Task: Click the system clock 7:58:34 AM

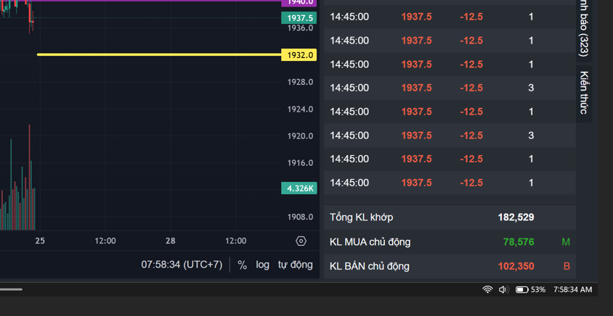Action: tap(573, 289)
